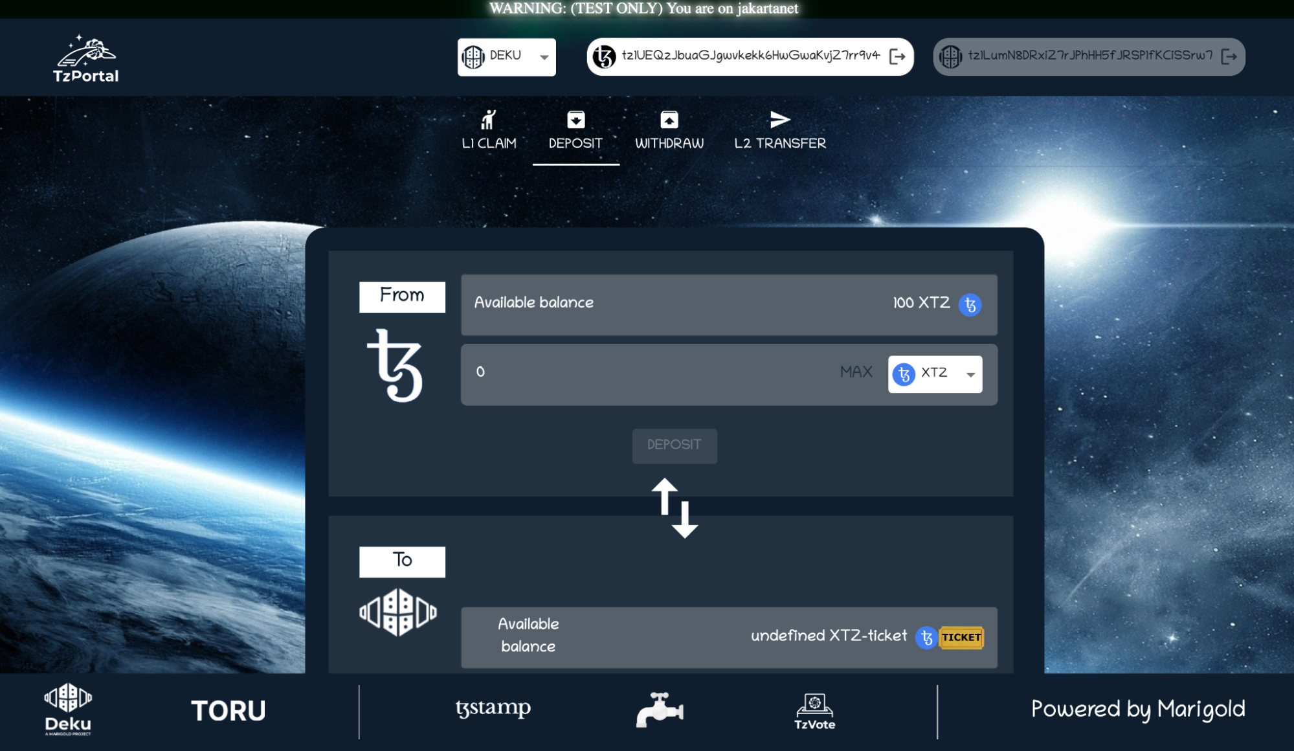Click the greyed DEPOSIT button
This screenshot has width=1294, height=751.
click(674, 445)
